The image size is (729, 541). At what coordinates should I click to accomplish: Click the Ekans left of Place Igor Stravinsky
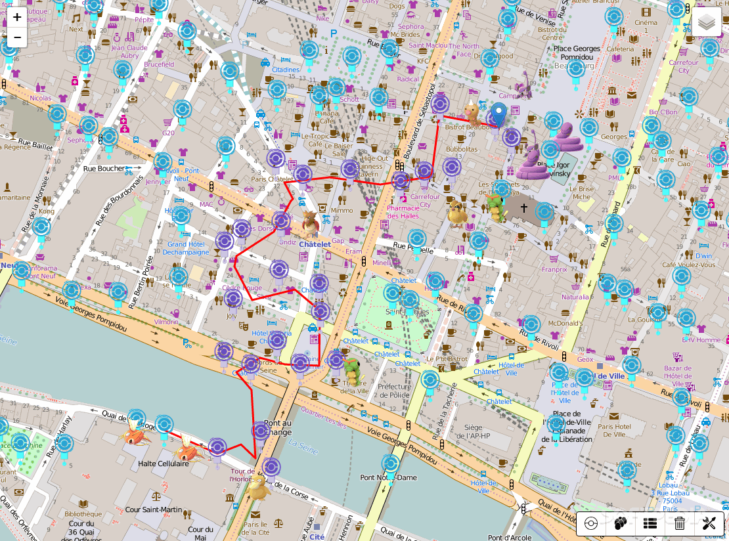(x=534, y=164)
